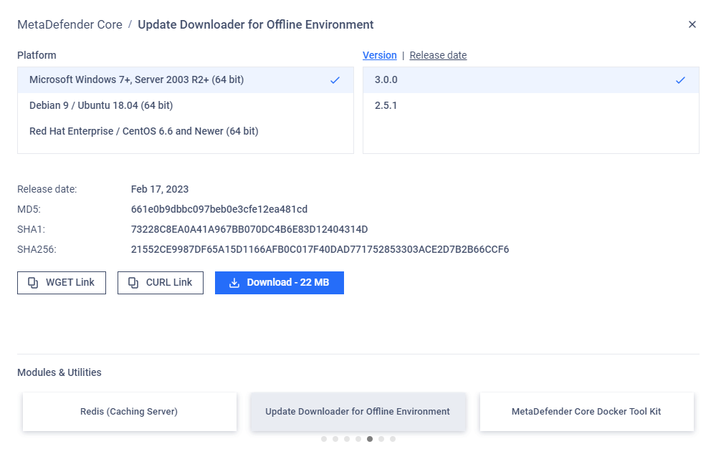This screenshot has height=454, width=716.
Task: Click the active fifth carousel dot
Action: coord(369,439)
